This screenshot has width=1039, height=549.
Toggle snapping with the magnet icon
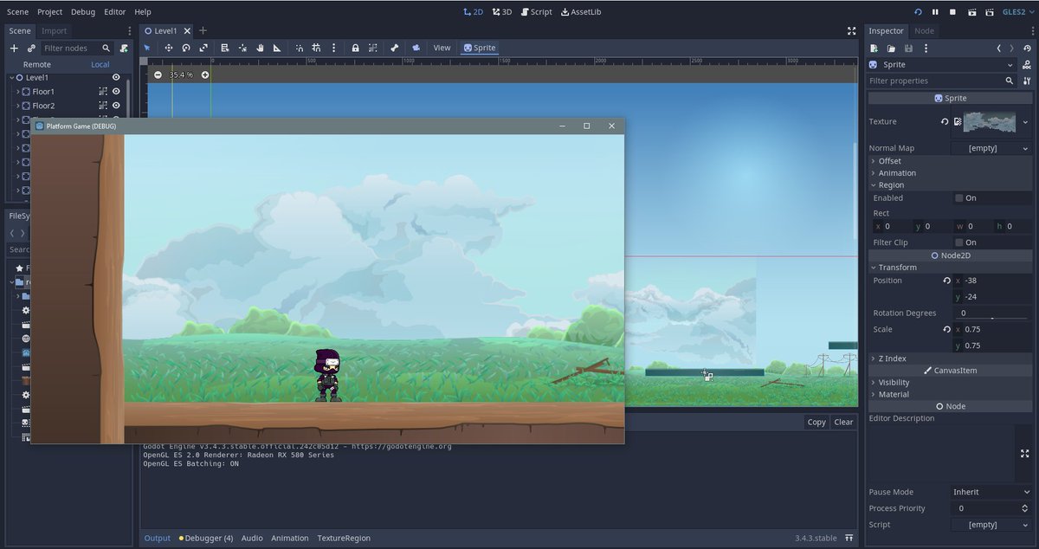click(x=299, y=48)
